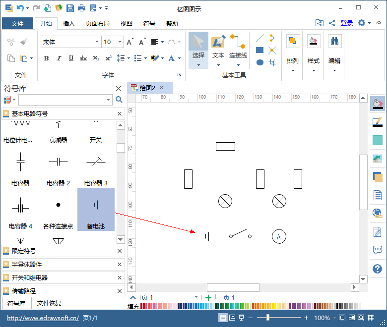Click the Share icon in ribbon header
The image size is (387, 327).
(x=332, y=23)
